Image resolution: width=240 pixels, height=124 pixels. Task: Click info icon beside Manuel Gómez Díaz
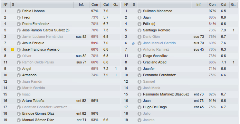[18, 120]
